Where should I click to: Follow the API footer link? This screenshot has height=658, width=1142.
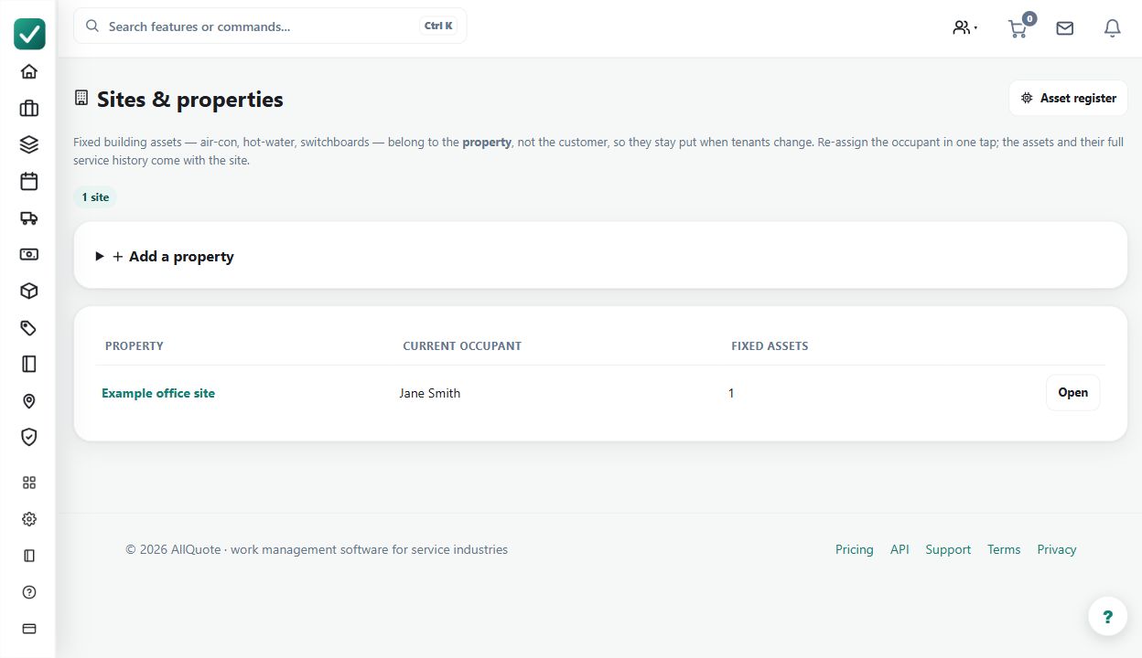point(900,549)
